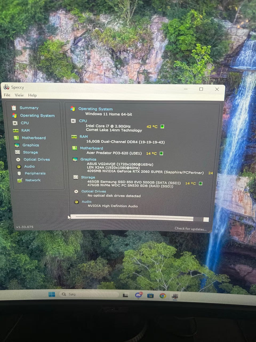Click the green storage temperature indicator square
The height and width of the screenshot is (342, 256).
[201, 183]
